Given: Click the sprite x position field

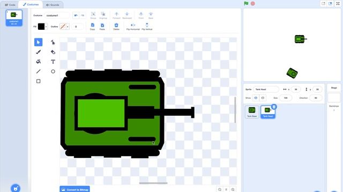Looking at the screenshot, I should tap(296, 89).
